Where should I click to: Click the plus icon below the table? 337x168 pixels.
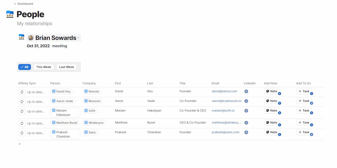tap(19, 144)
